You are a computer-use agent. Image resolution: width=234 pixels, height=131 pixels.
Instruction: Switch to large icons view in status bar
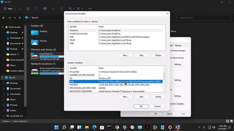coord(231,121)
